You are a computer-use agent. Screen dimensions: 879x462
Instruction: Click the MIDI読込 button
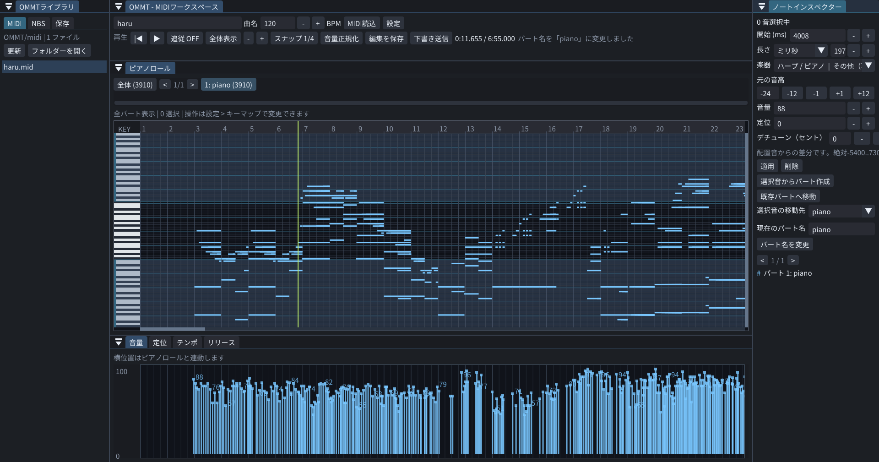pos(362,23)
